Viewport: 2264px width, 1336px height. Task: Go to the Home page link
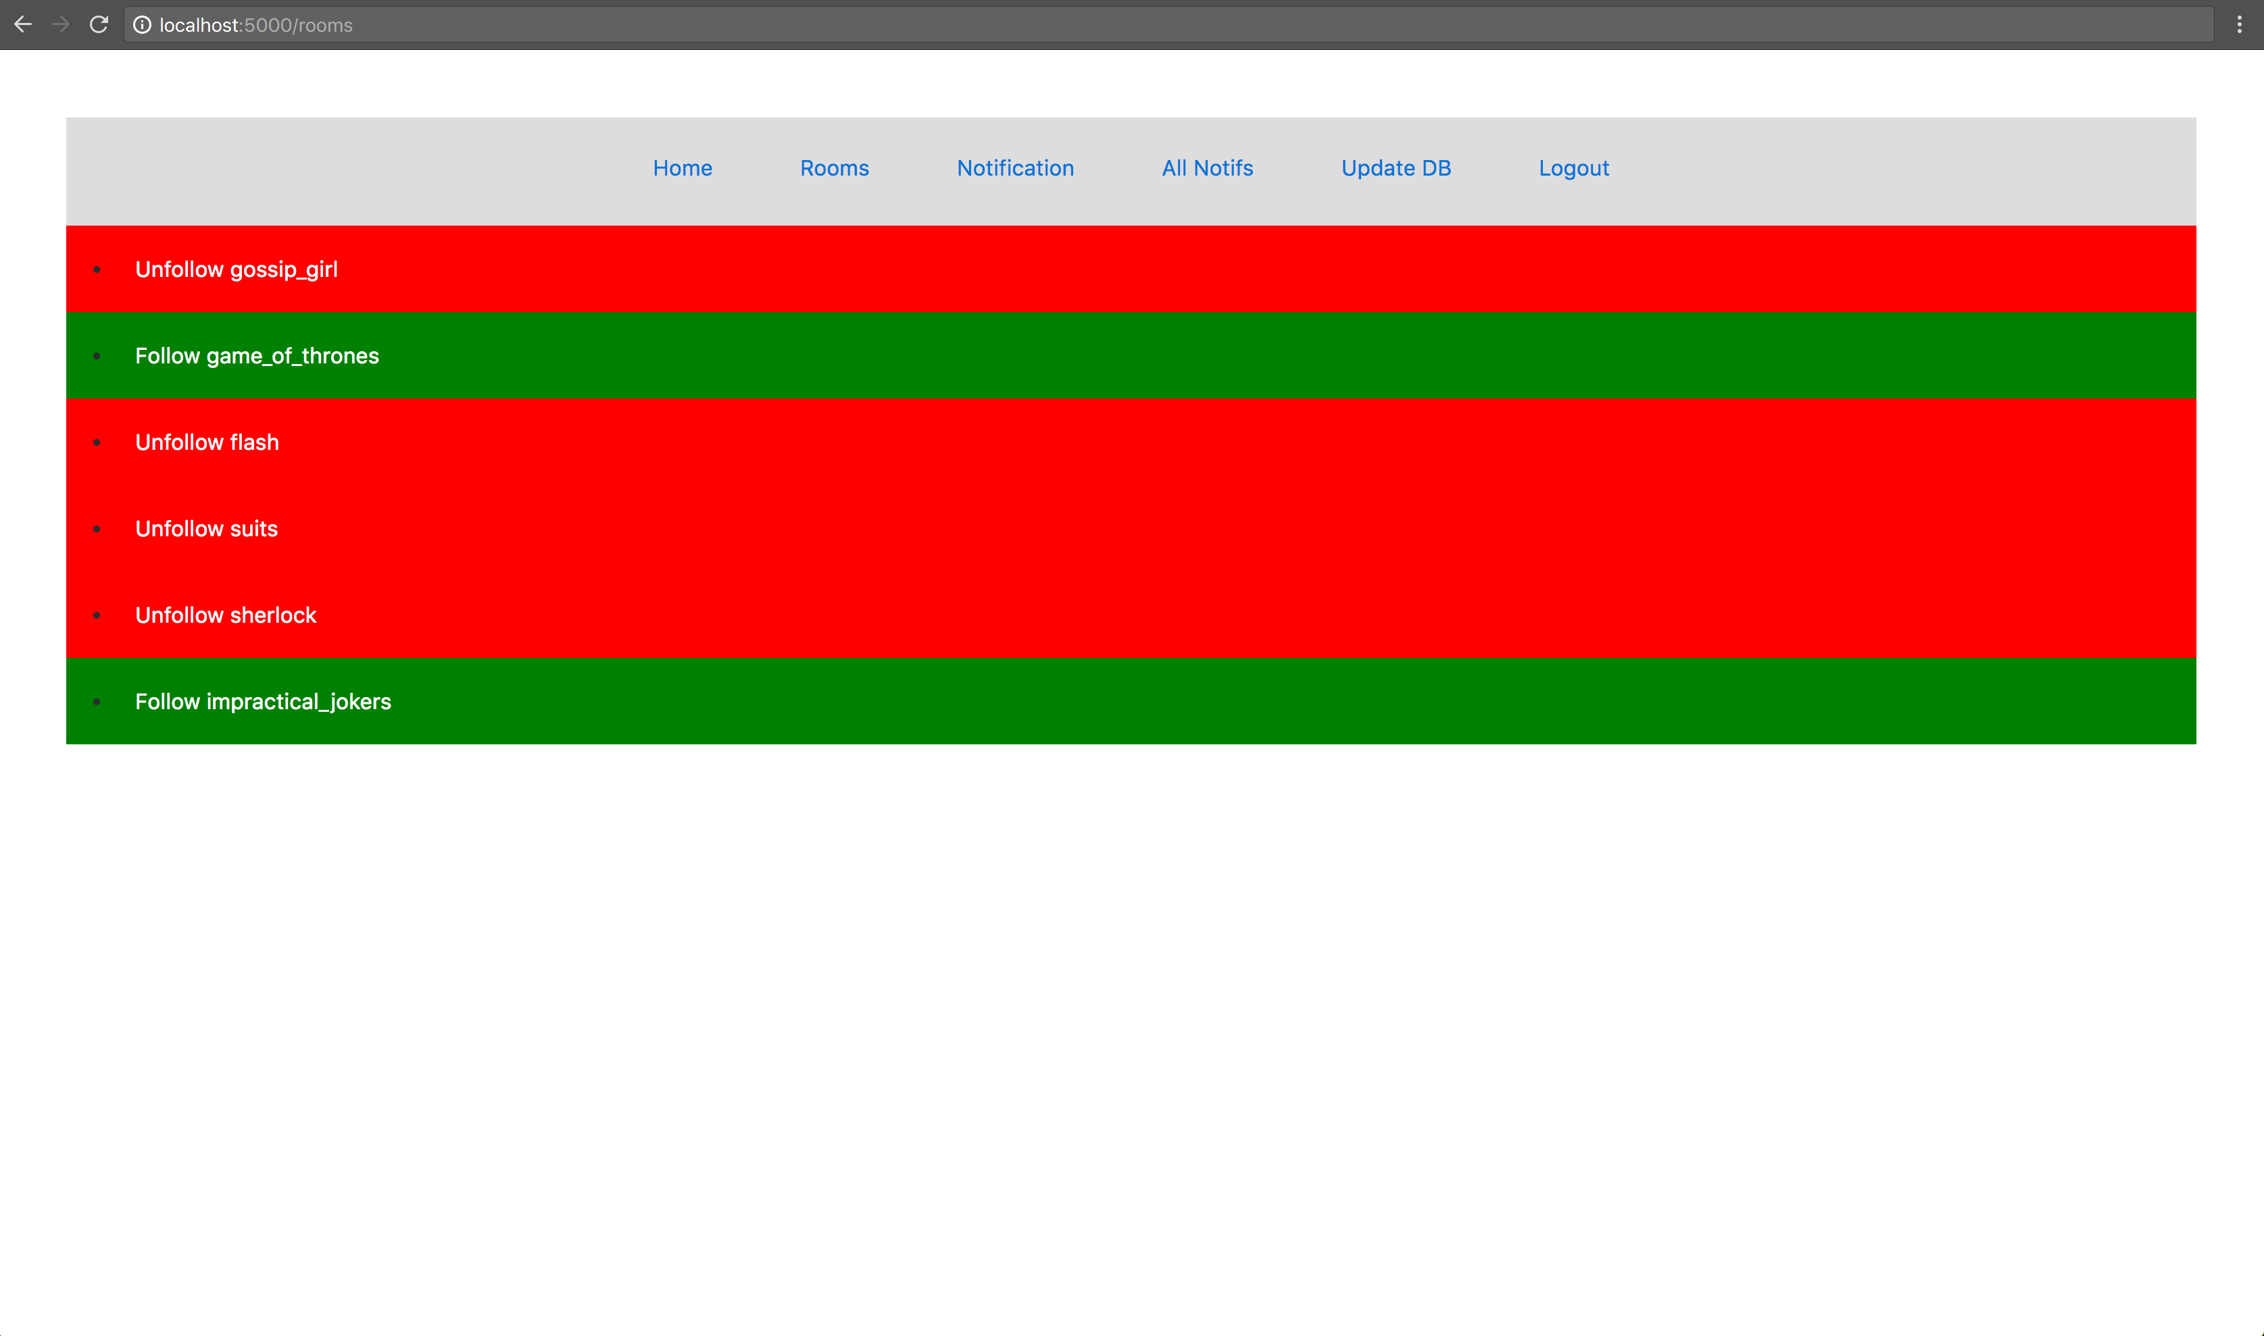(x=682, y=168)
